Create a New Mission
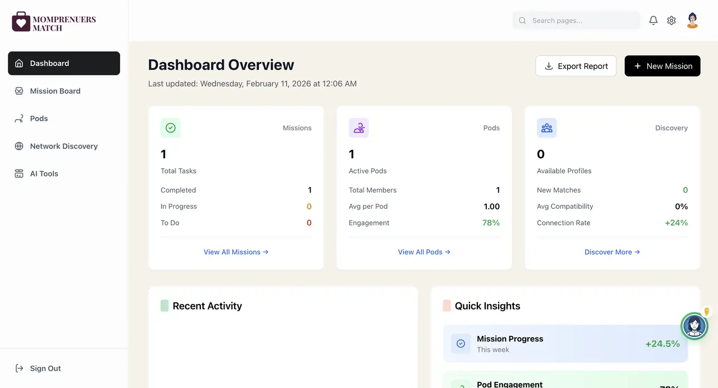The width and height of the screenshot is (718, 388). (662, 66)
